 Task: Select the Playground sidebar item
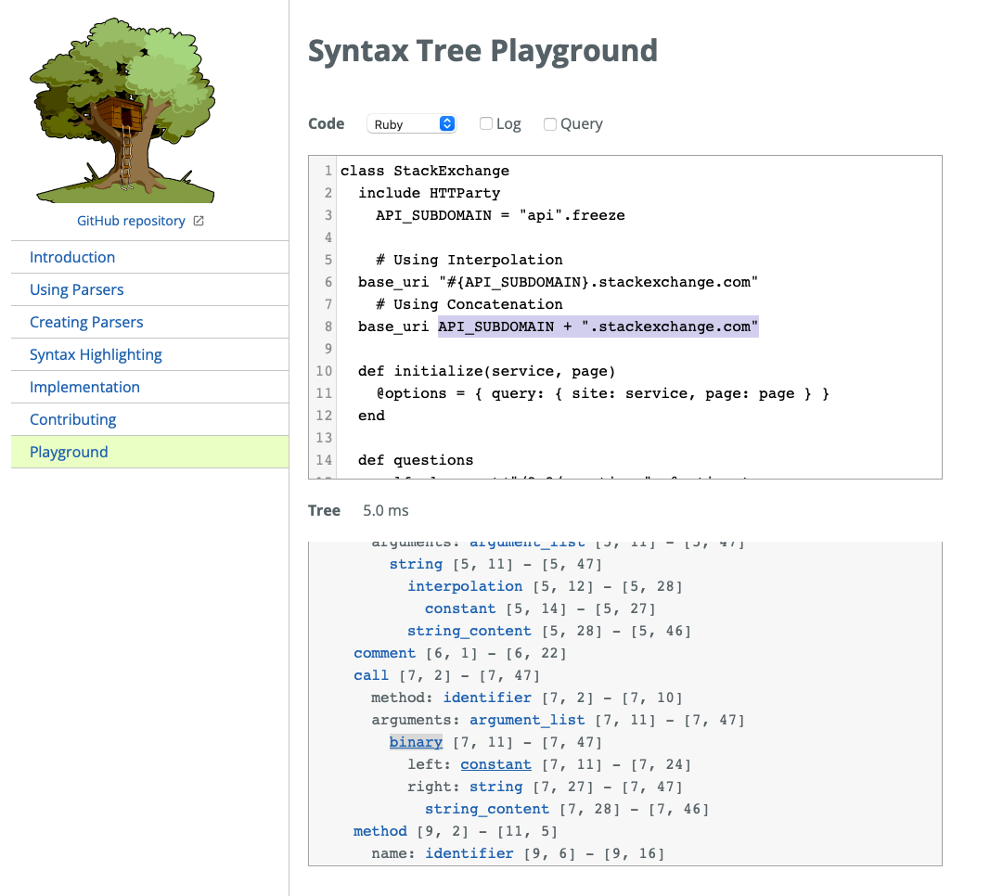point(149,452)
